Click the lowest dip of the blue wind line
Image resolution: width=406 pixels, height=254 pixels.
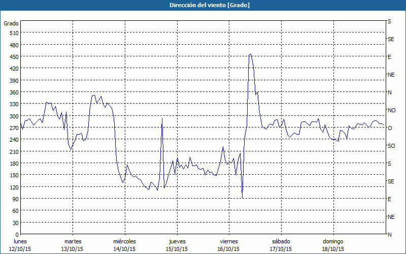click(243, 198)
